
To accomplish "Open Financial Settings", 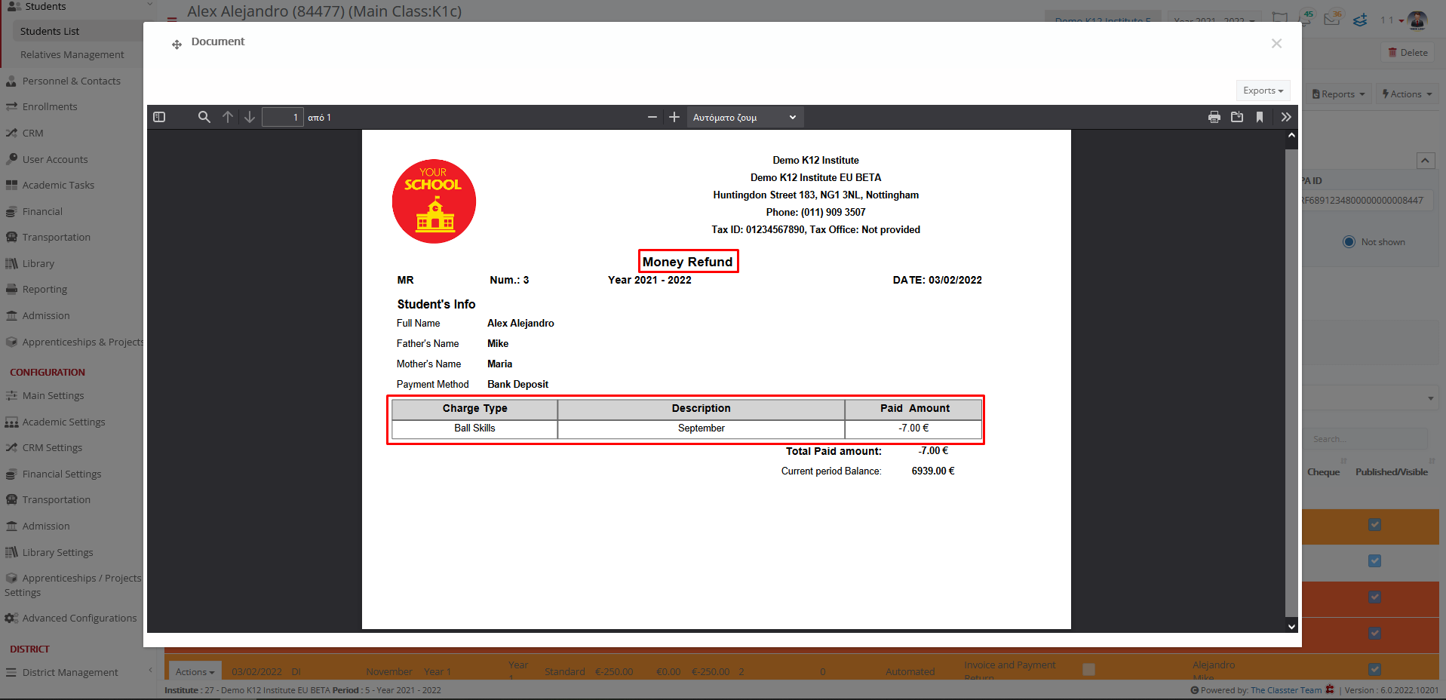I will pos(62,474).
